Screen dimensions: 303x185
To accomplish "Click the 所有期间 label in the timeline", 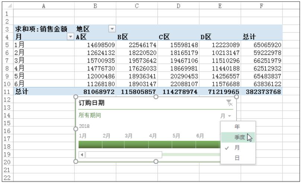I will (90, 115).
